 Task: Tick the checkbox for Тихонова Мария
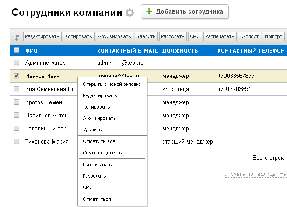coord(17,141)
